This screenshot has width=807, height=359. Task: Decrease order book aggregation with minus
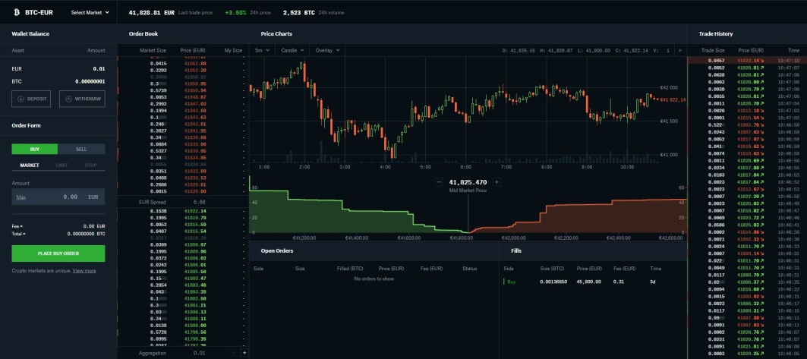click(x=233, y=353)
